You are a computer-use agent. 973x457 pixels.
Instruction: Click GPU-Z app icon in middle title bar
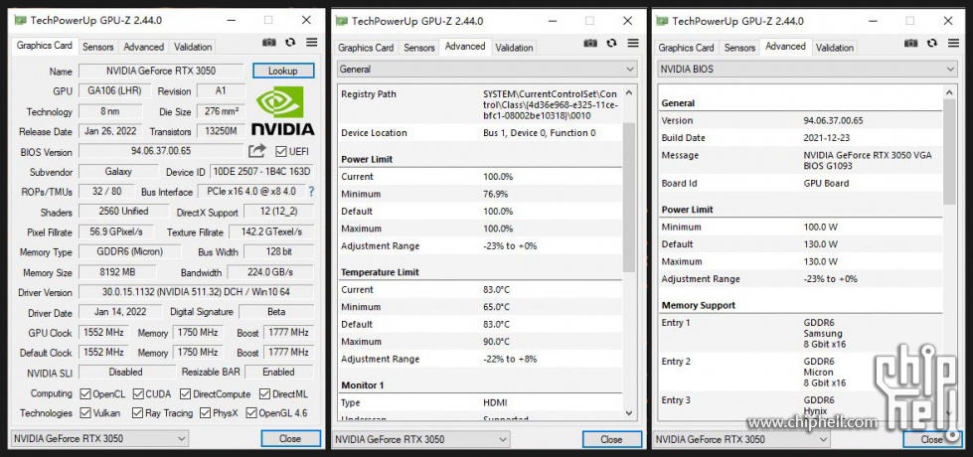click(342, 21)
